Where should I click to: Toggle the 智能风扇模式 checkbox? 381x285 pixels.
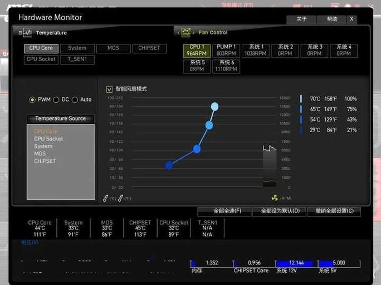109,89
